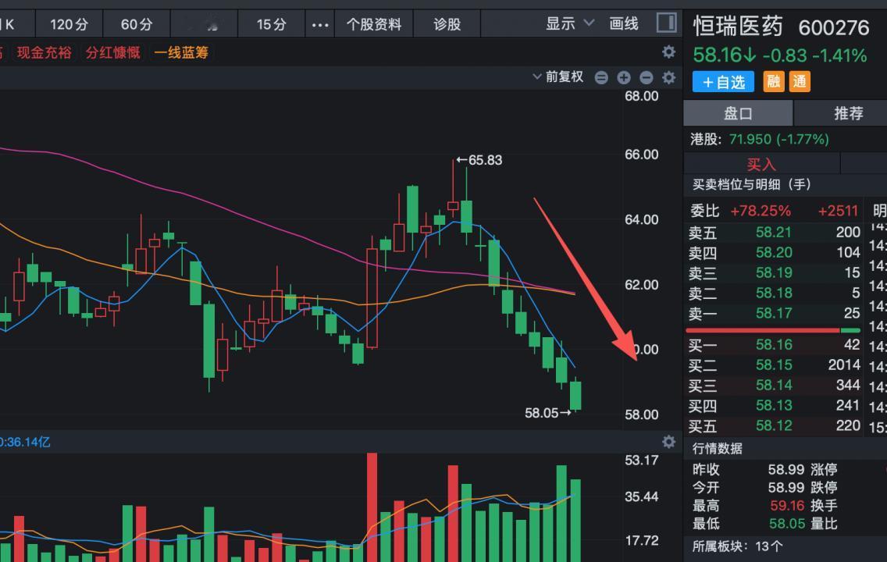Click the 通 Stock Connect icon
887x562 pixels.
(799, 80)
